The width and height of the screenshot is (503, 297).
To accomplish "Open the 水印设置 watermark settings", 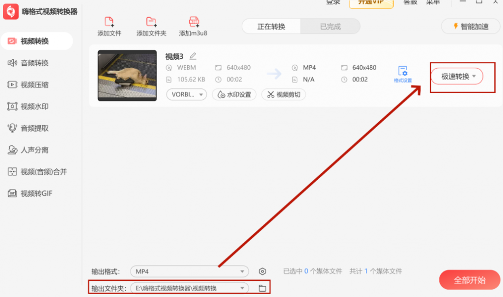I will pos(234,94).
